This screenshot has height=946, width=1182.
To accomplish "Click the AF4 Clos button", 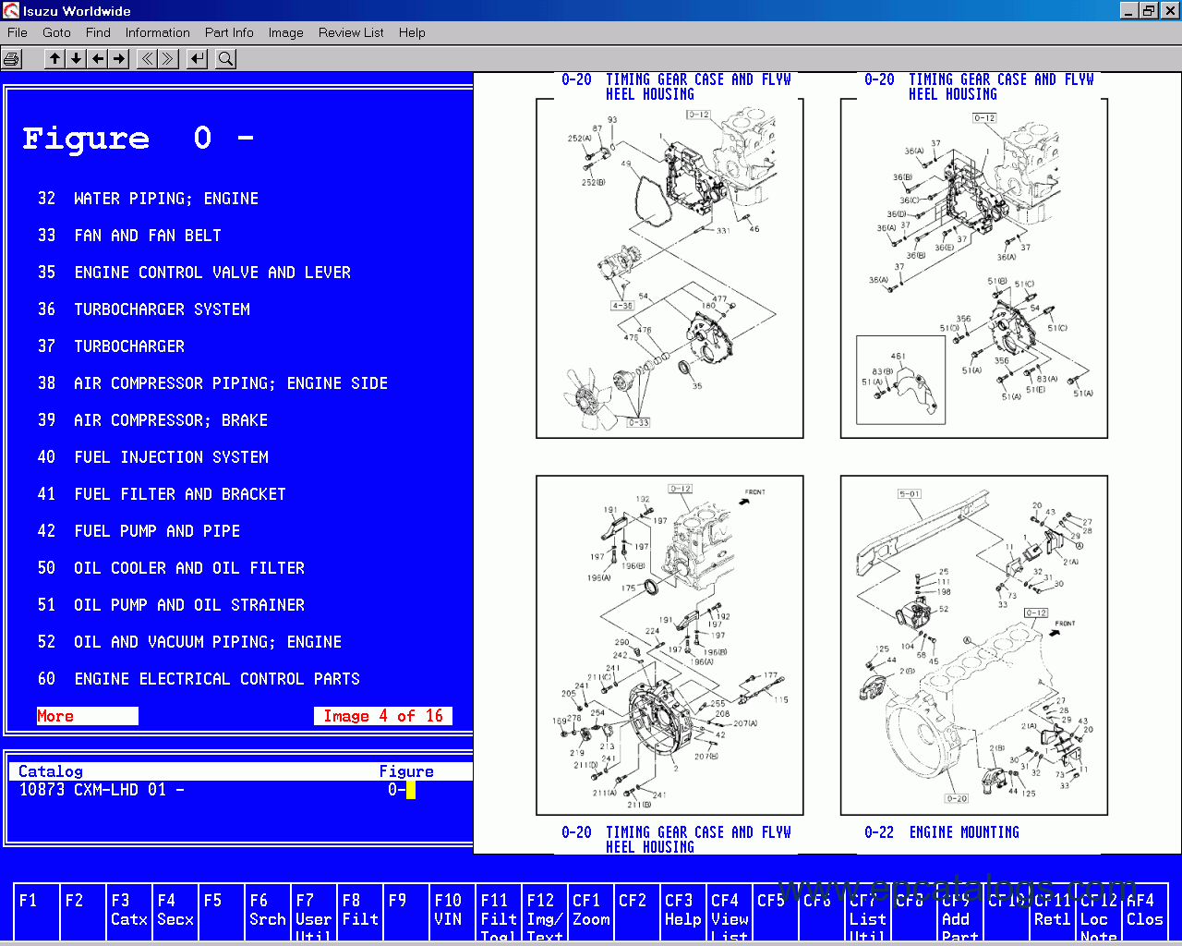I will pyautogui.click(x=1145, y=910).
